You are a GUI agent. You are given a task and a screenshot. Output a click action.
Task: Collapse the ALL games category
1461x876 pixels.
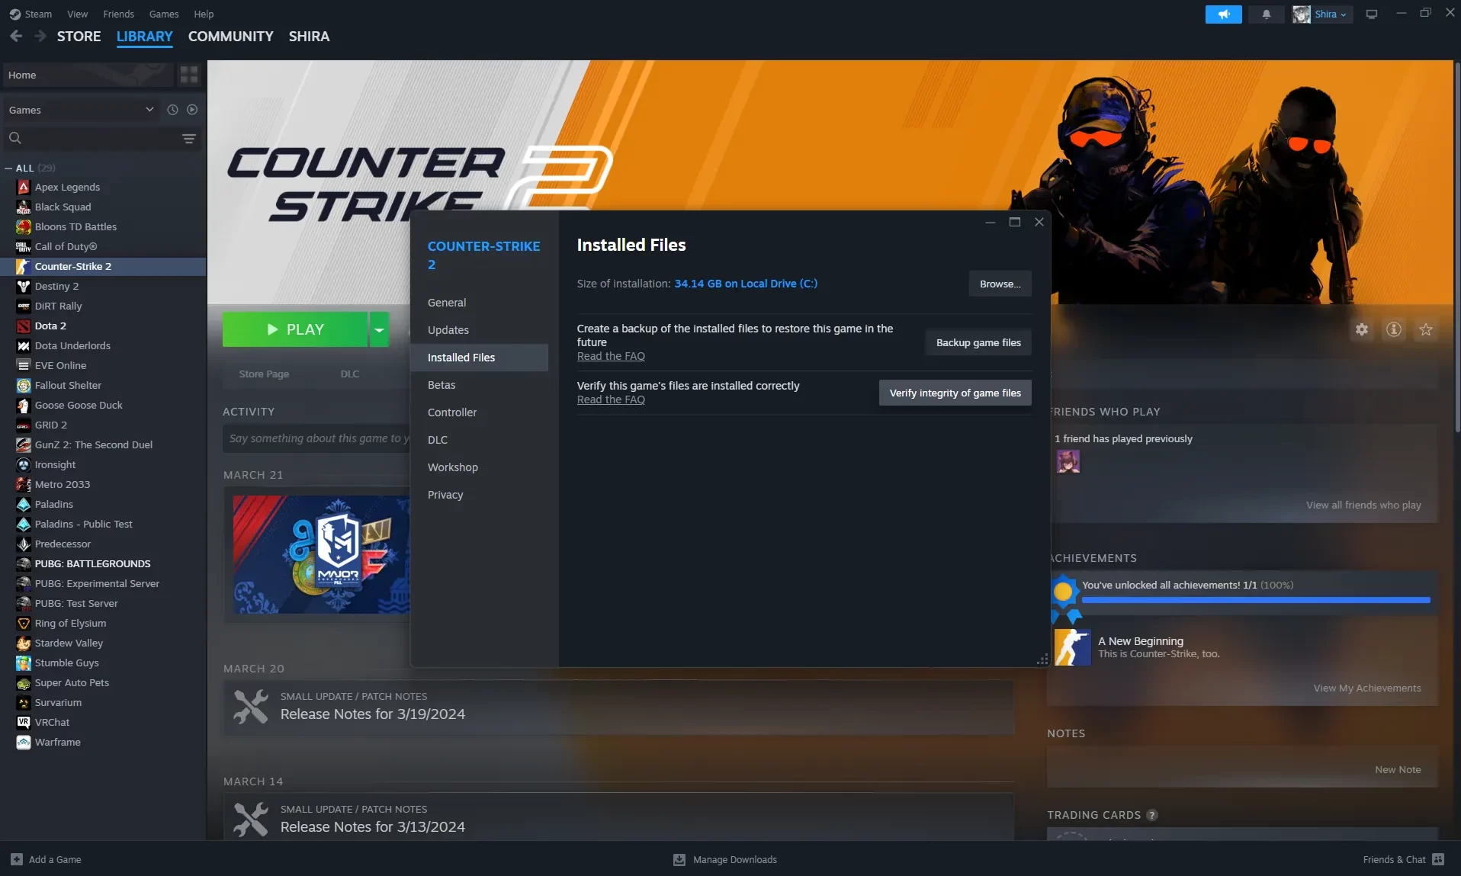tap(8, 168)
